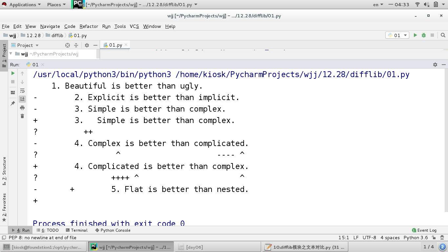Toggle the Favorites side tool button
448x252 pixels.
pos(4,207)
